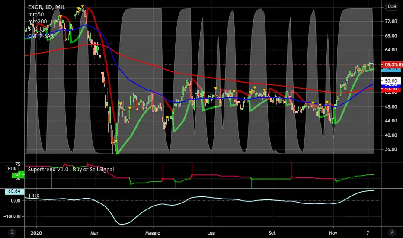Click the Maggio label on time axis

click(153, 233)
